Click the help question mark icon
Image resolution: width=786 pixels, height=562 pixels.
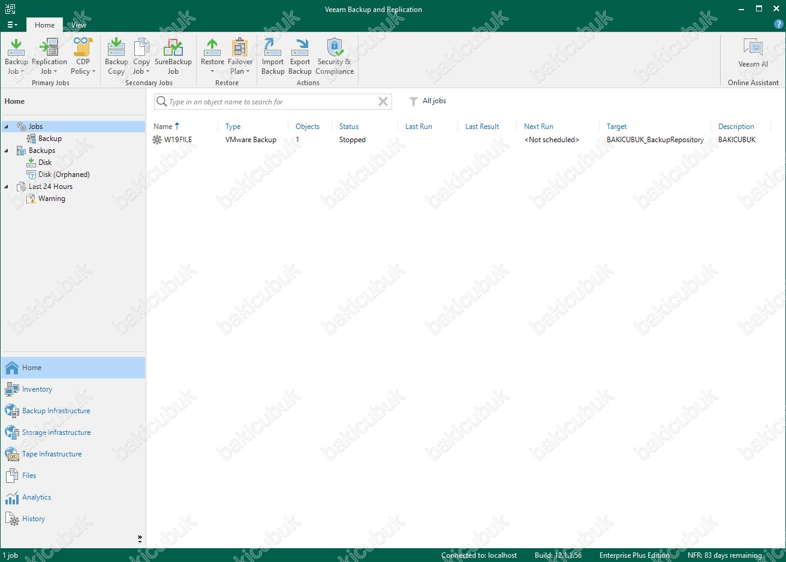coord(779,25)
